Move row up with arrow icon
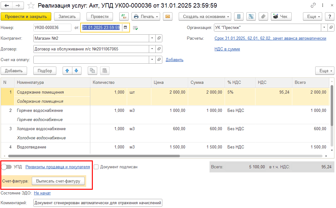The width and height of the screenshot is (336, 208). pos(67,71)
